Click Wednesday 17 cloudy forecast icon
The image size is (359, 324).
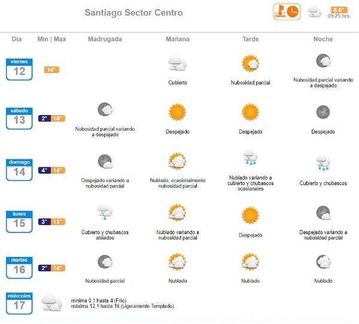(51, 303)
